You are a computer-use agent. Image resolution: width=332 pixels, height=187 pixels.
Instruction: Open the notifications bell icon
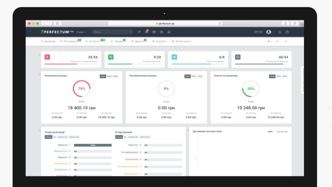point(169,32)
